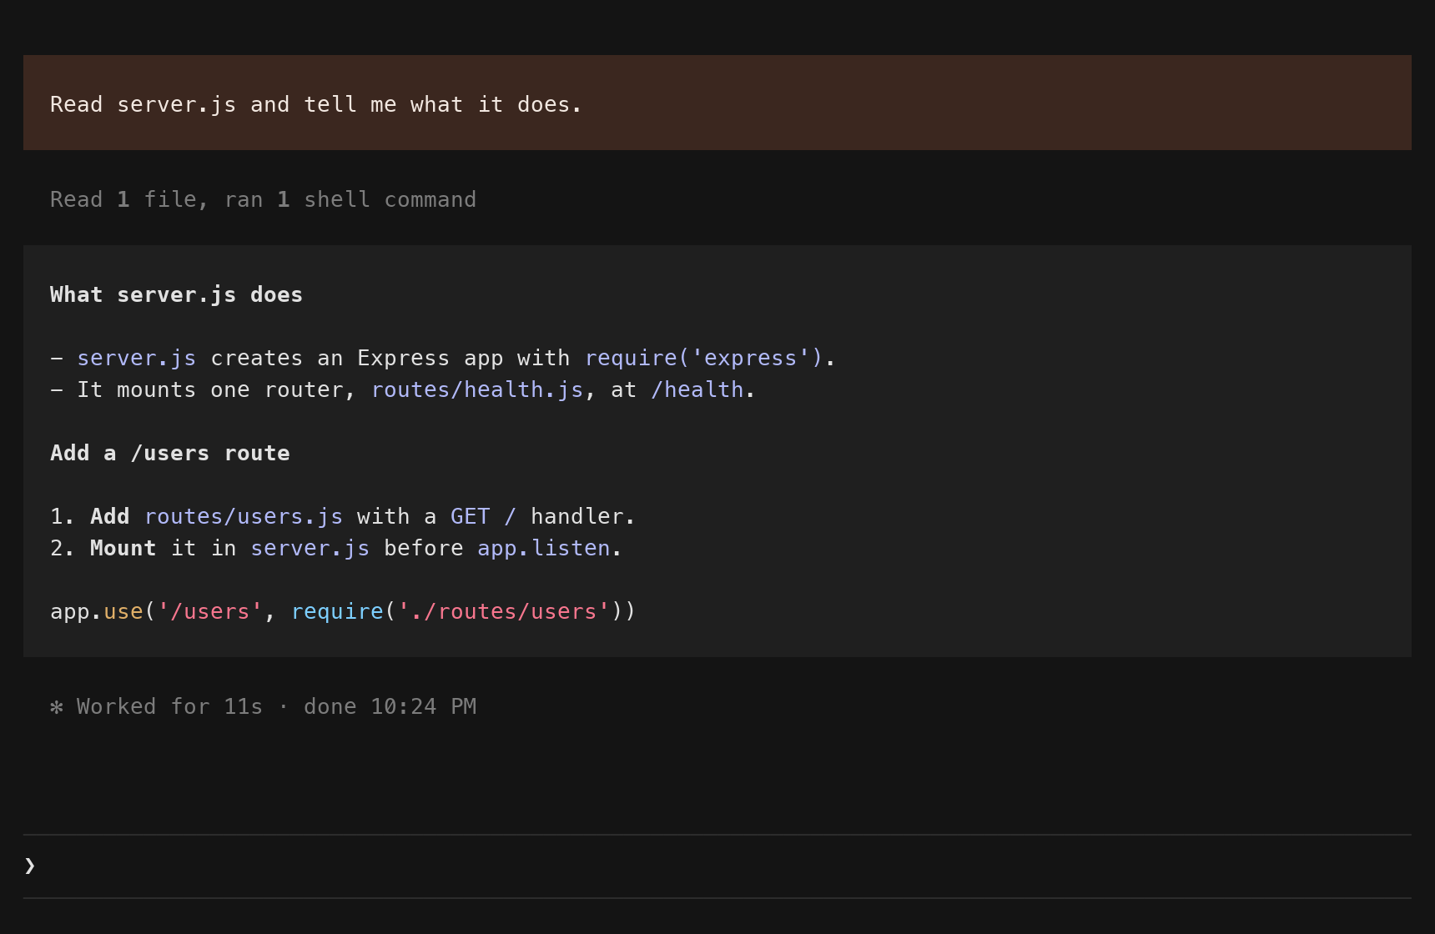Viewport: 1435px width, 934px height.
Task: Click the 'GET /' inline code
Action: (484, 516)
